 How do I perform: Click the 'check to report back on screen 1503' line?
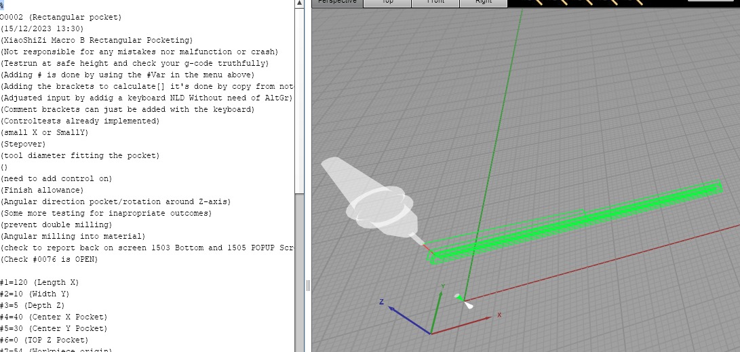click(x=147, y=248)
